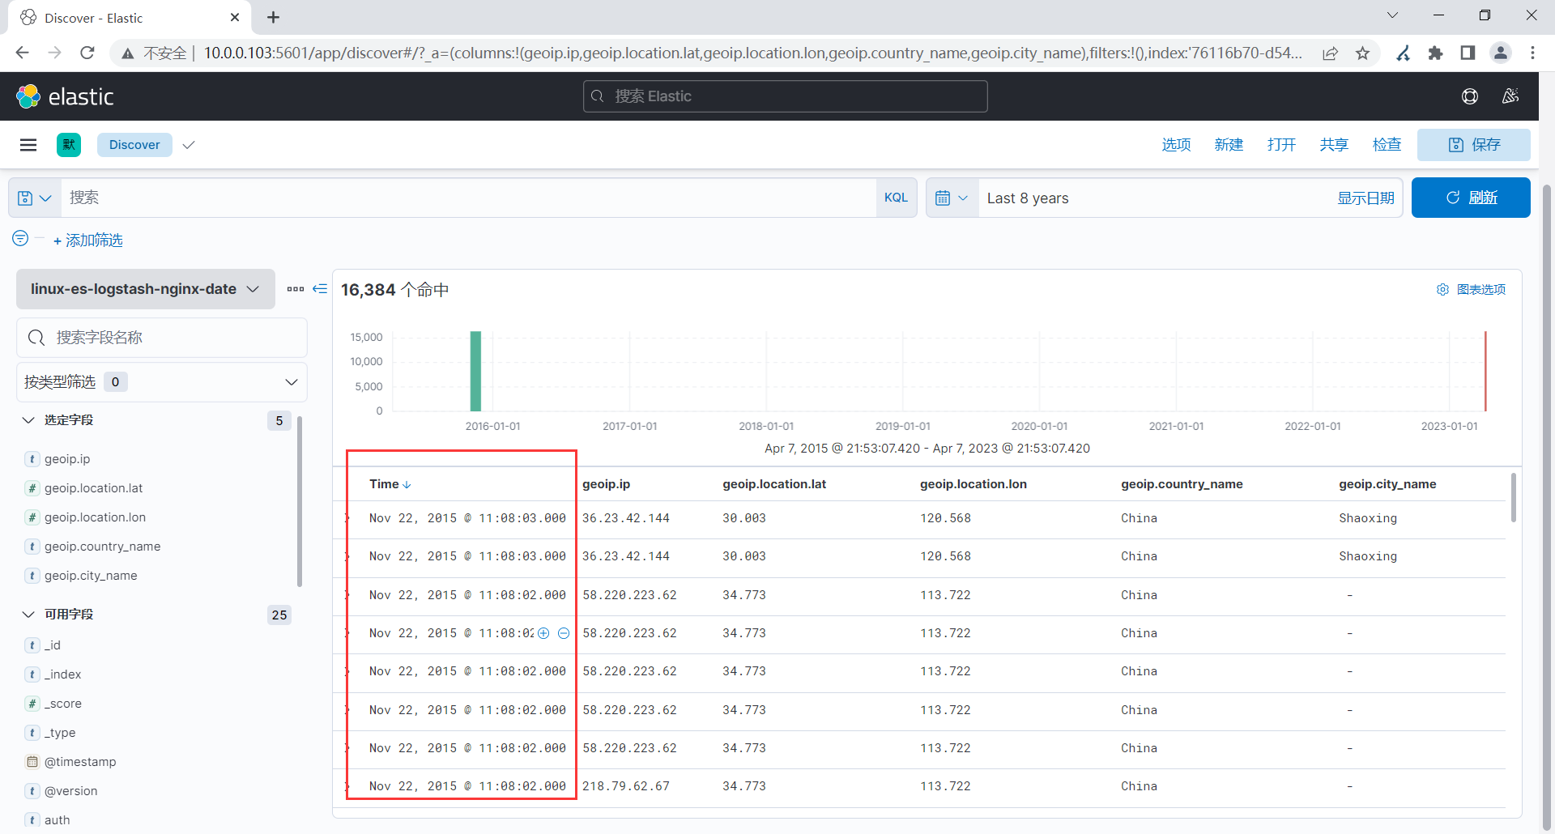The height and width of the screenshot is (834, 1555).
Task: Click the field list scrollbar
Action: (300, 502)
